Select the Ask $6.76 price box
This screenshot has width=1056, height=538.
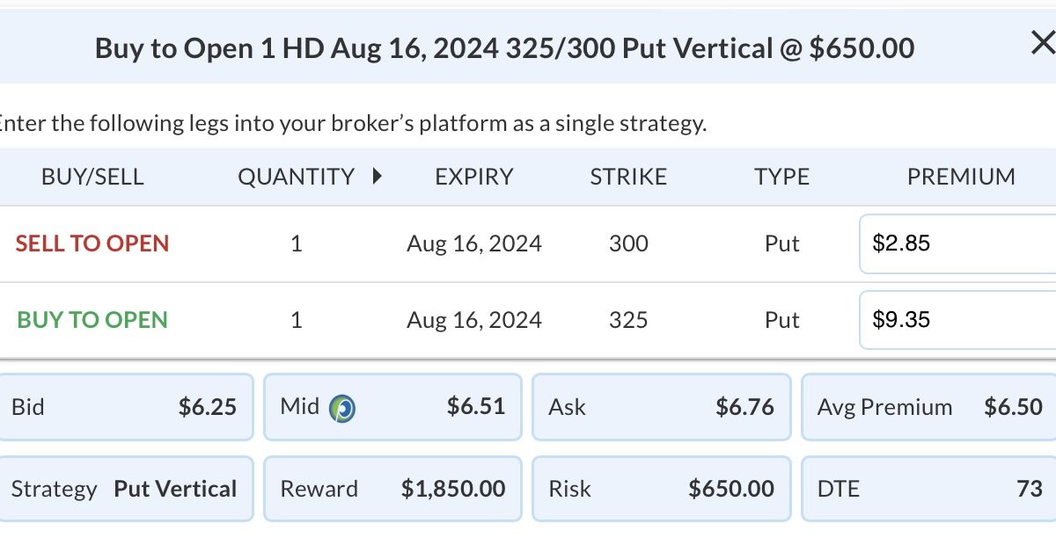pos(661,407)
